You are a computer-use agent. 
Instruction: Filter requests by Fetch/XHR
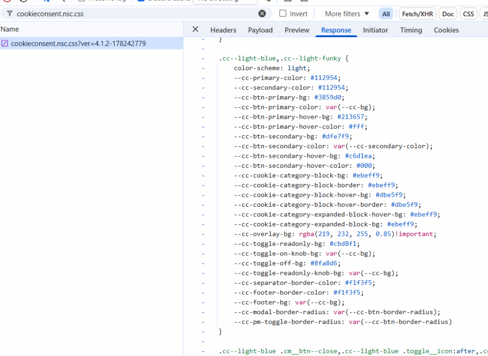(417, 14)
